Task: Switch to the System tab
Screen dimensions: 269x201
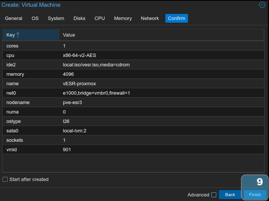Action: [x=56, y=18]
